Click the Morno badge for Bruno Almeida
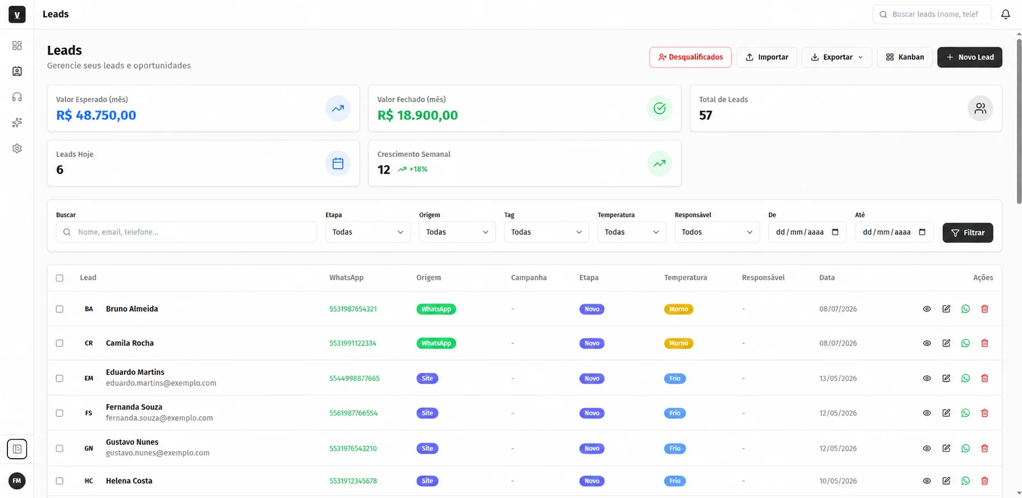Image resolution: width=1022 pixels, height=498 pixels. tap(678, 309)
